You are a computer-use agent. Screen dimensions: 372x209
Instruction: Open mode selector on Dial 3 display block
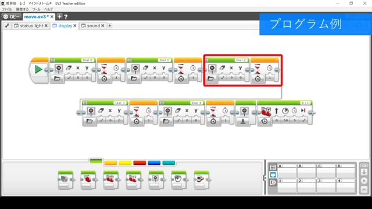tap(90, 121)
